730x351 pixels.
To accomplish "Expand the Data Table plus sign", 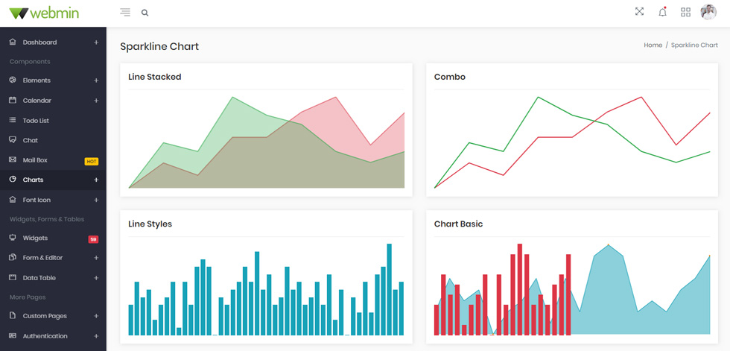I will [96, 278].
